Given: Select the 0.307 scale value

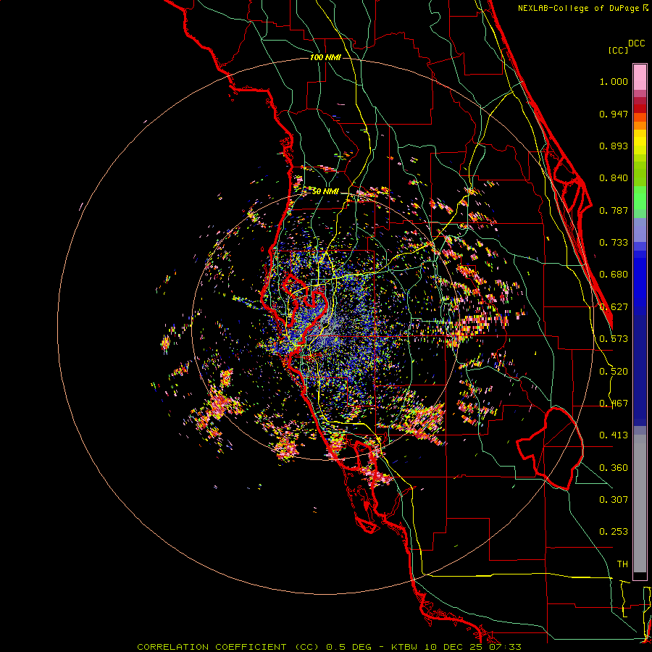Looking at the screenshot, I should [x=614, y=500].
